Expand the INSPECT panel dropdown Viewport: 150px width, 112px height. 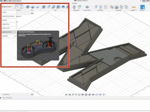coord(134,10)
